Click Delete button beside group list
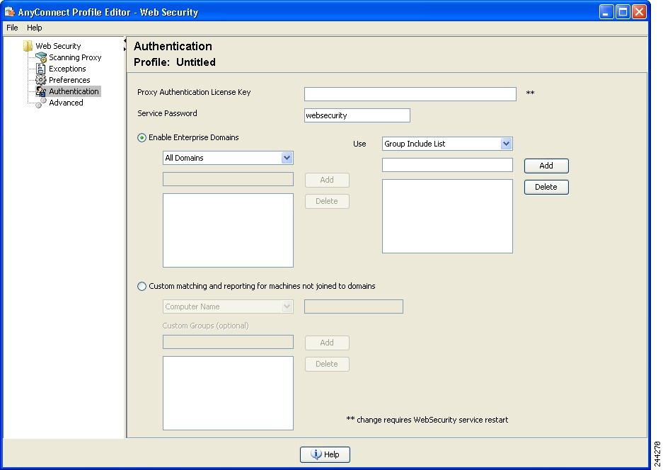 546,187
